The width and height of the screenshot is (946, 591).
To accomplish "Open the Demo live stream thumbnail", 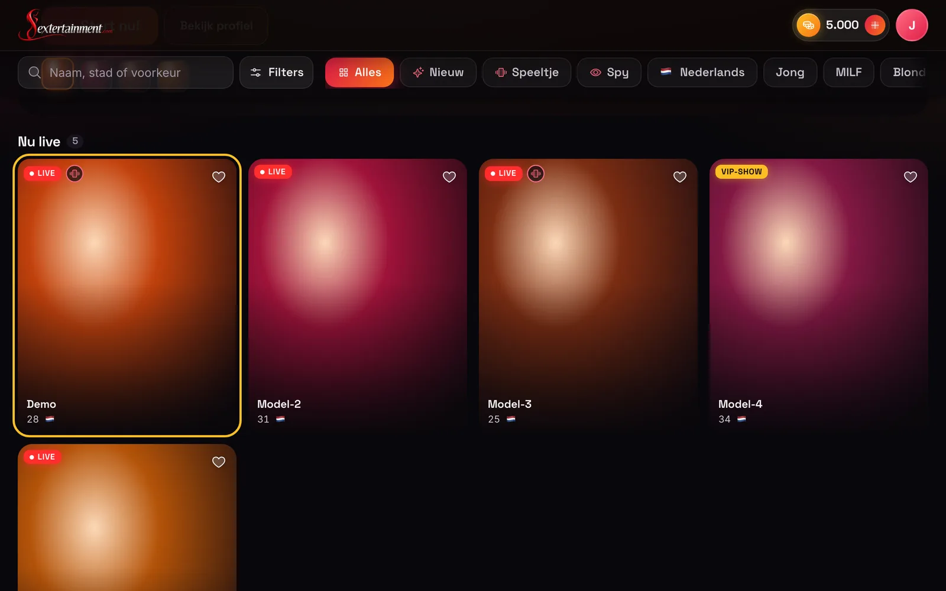I will (127, 295).
